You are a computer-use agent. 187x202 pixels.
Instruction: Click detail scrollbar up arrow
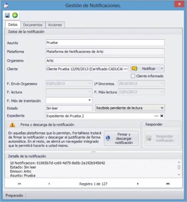pos(179,162)
